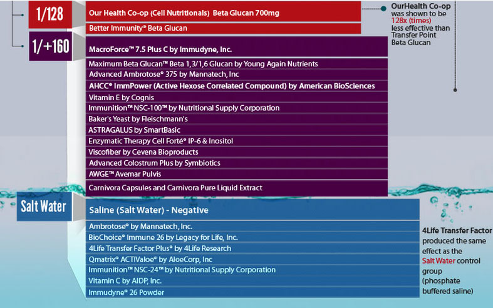This screenshot has height=308, width=493.
Task: Select Vitamin E by Cognis row
Action: pyautogui.click(x=236, y=98)
